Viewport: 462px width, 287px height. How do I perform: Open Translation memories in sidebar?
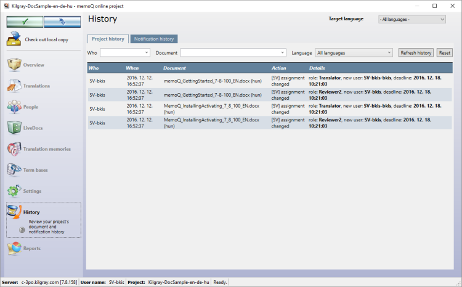pyautogui.click(x=14, y=149)
